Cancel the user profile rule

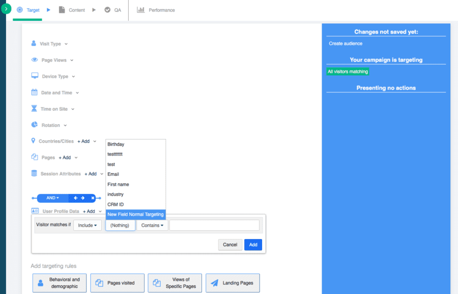coord(230,245)
